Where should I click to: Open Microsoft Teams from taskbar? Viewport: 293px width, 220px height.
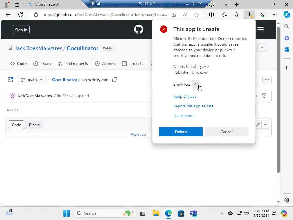[194, 213]
